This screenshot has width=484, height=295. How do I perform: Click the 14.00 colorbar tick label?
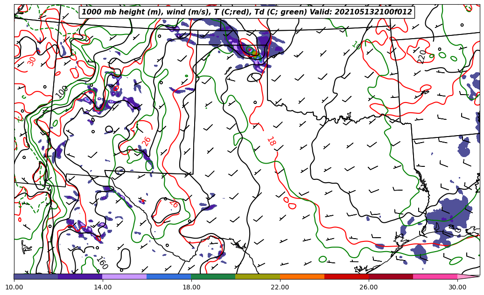[x=103, y=287]
